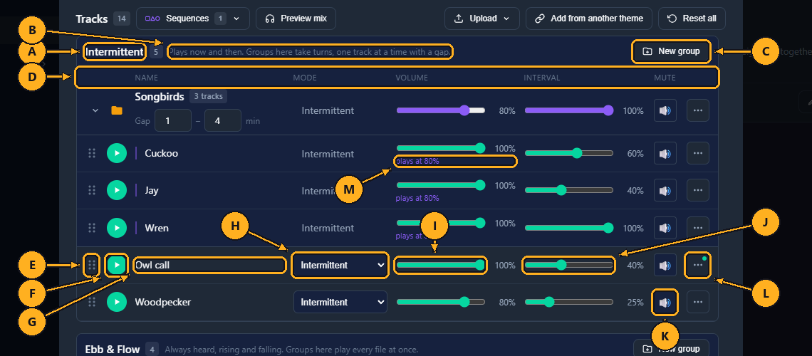Click the INTERVAL column header

click(541, 78)
